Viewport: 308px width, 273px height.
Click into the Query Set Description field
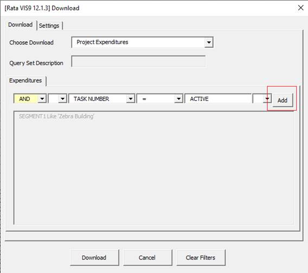point(138,61)
